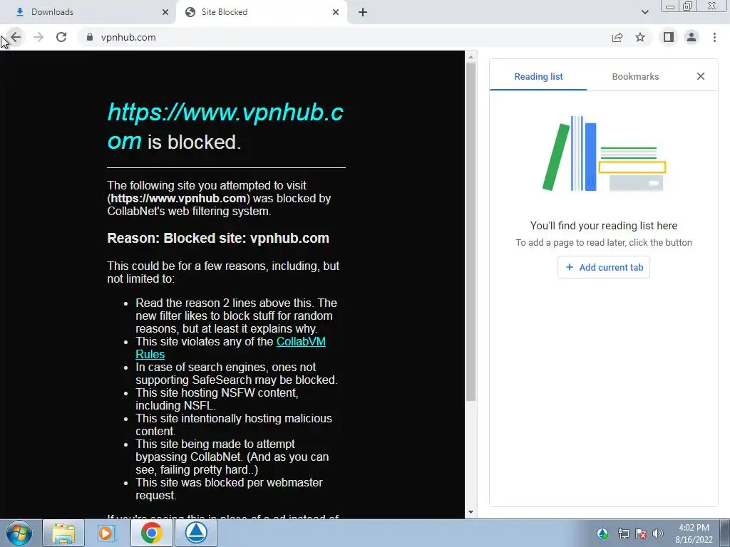Close the reading list side panel
The image size is (730, 547).
click(x=701, y=76)
